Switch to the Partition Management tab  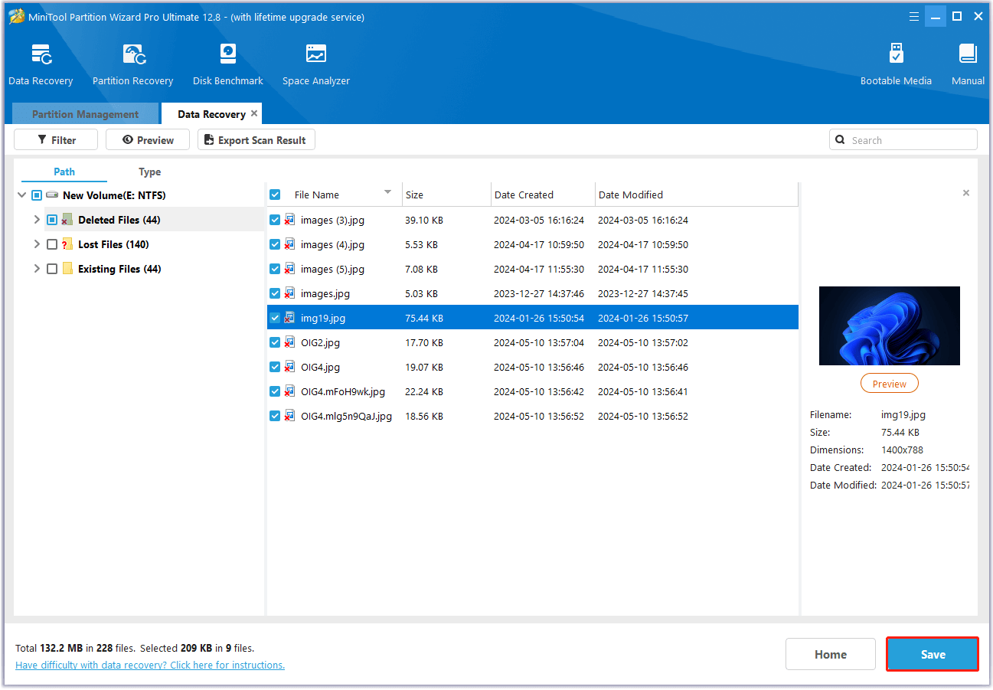[x=85, y=114]
